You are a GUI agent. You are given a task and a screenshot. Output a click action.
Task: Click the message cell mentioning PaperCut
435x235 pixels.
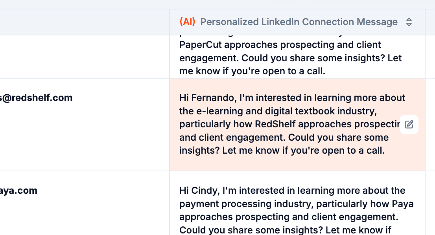pos(291,58)
